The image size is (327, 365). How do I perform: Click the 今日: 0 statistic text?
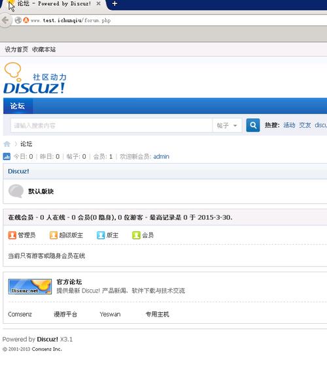pos(24,157)
